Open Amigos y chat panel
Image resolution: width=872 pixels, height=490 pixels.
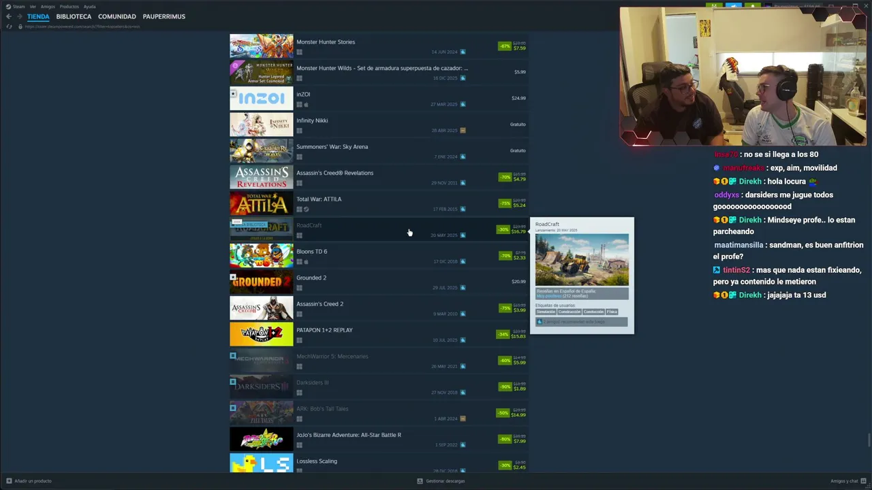(847, 481)
